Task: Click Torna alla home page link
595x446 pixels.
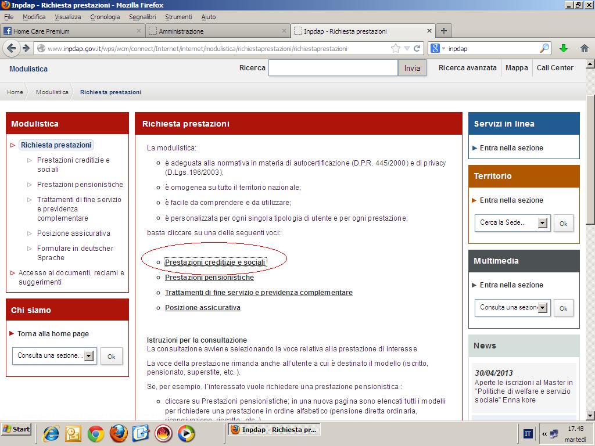Action: tap(53, 334)
